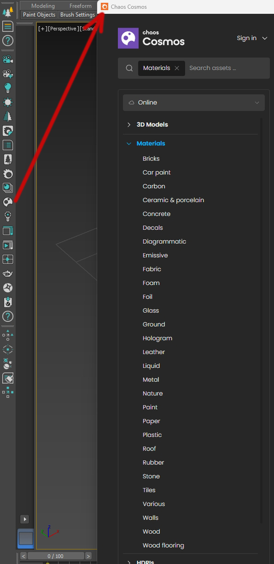The image size is (274, 564).
Task: Click the stacked sphere cards icon
Action: (8, 188)
